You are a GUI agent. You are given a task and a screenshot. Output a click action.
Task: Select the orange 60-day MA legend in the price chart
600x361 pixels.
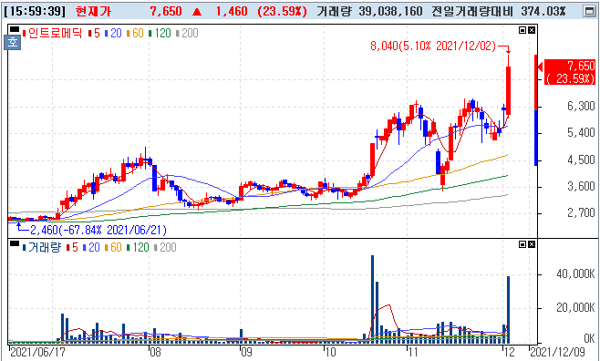click(x=136, y=33)
